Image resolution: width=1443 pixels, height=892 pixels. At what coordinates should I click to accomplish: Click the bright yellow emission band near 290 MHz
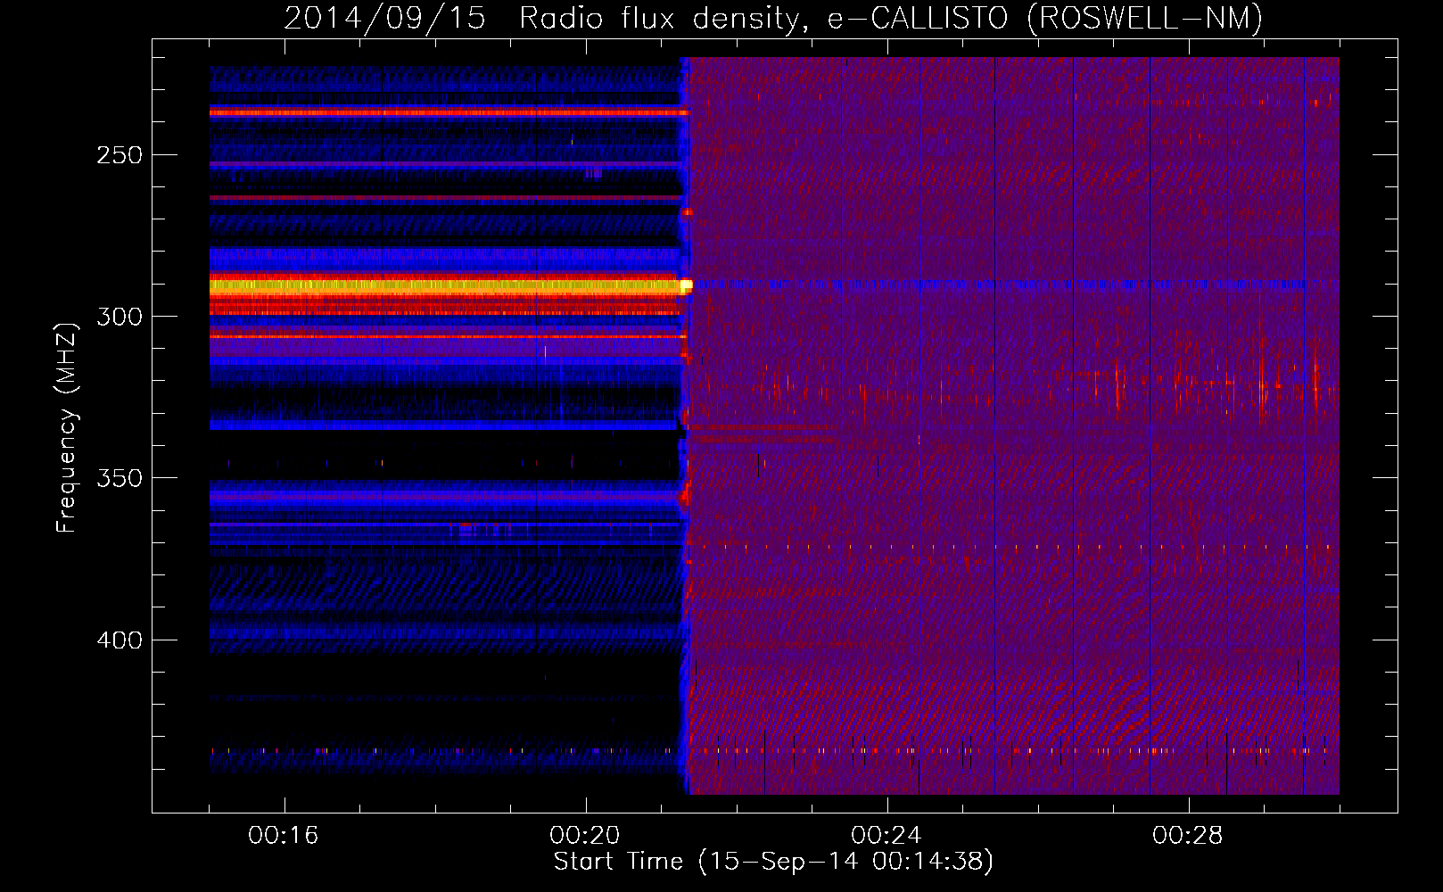(449, 286)
